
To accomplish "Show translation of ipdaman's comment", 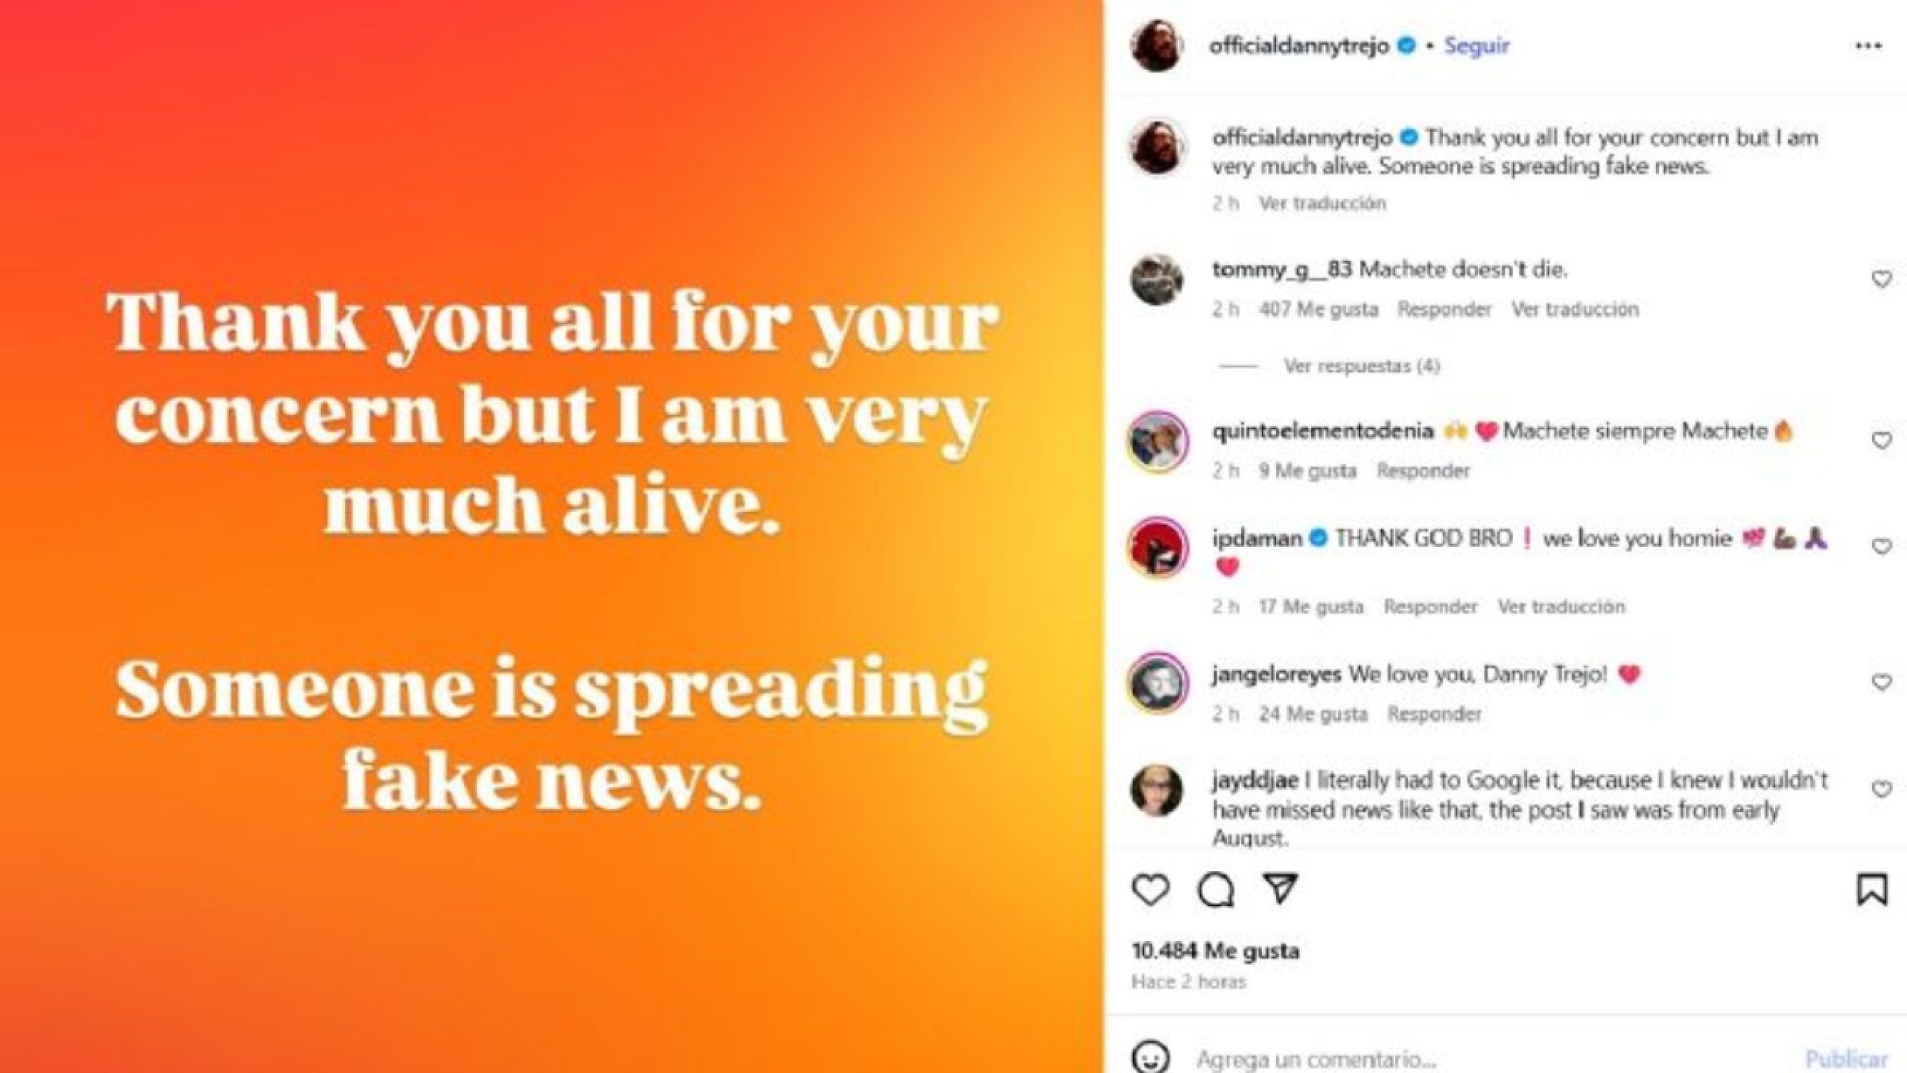I will 1561,607.
